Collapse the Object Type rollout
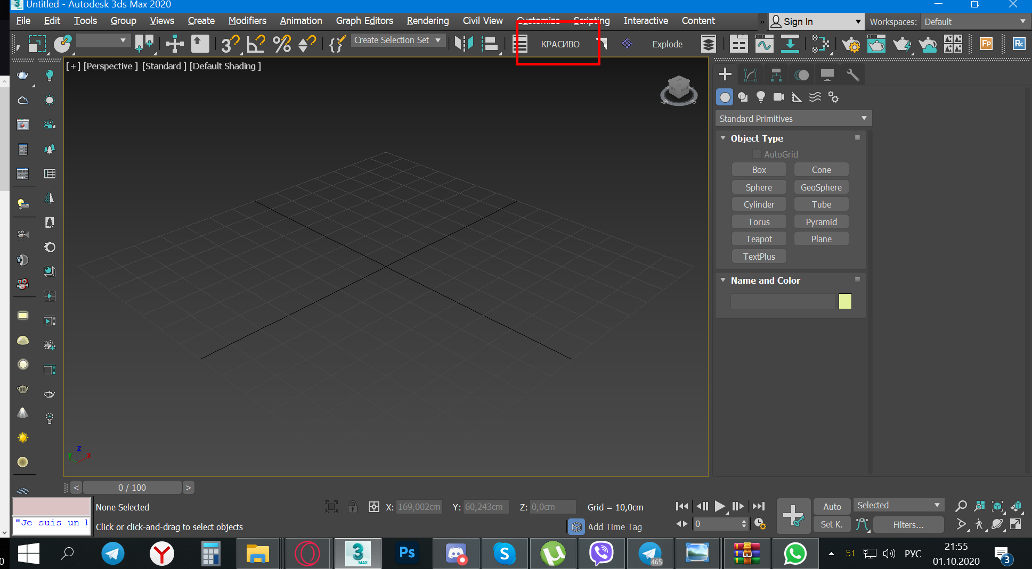Image resolution: width=1032 pixels, height=569 pixels. [x=723, y=138]
